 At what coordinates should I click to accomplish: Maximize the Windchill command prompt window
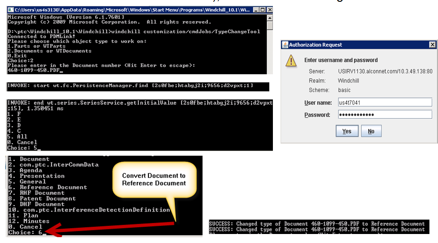263,10
